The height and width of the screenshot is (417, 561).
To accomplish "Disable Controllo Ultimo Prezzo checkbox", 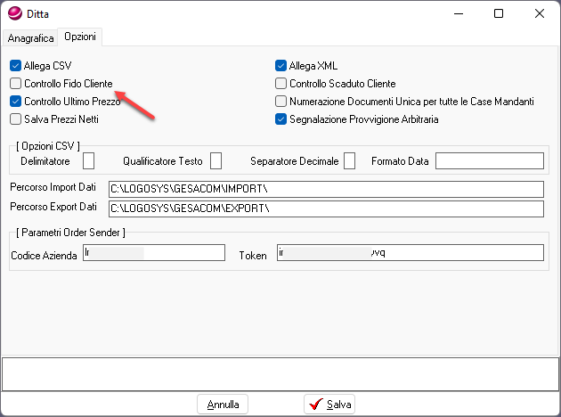I will coord(15,101).
